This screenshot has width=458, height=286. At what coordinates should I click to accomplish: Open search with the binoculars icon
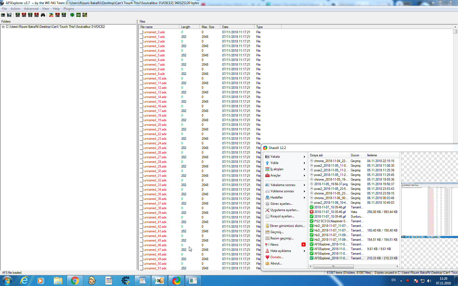click(x=43, y=15)
